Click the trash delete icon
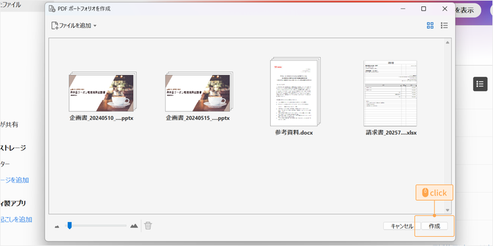This screenshot has width=493, height=246. 148,225
